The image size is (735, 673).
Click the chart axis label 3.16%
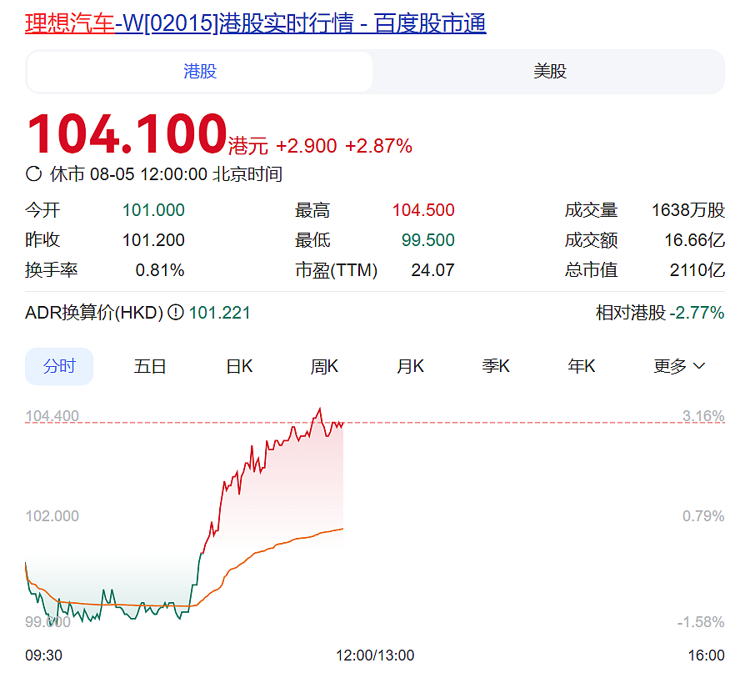(x=703, y=415)
